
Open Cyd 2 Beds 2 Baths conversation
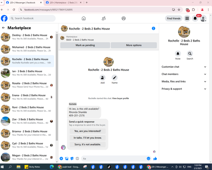point(27,145)
